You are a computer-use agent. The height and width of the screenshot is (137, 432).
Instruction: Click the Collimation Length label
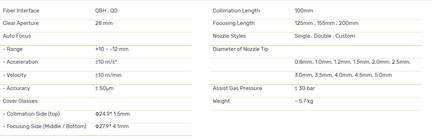[x=236, y=11]
